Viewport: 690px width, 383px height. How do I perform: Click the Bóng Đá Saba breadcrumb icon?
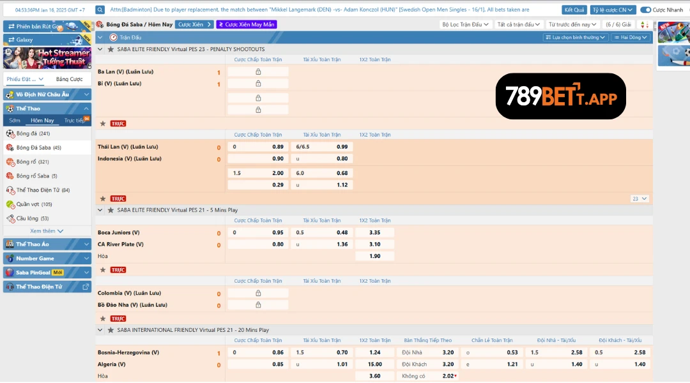tap(100, 25)
